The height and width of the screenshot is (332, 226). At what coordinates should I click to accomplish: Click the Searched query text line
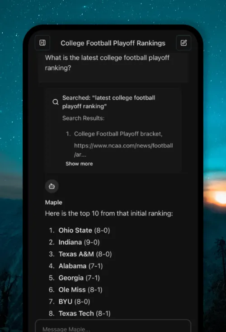coord(109,102)
